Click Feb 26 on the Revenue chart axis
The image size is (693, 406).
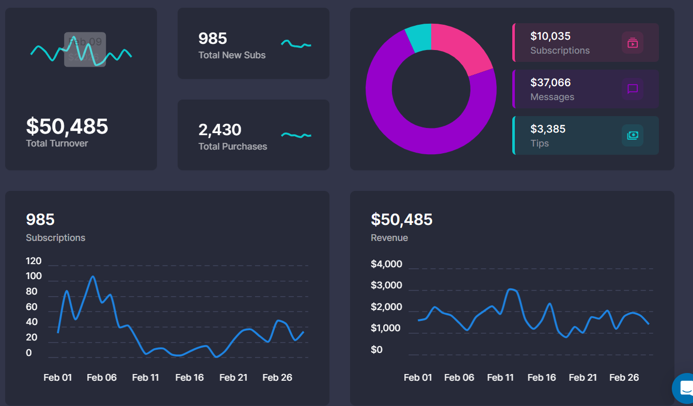[624, 378]
